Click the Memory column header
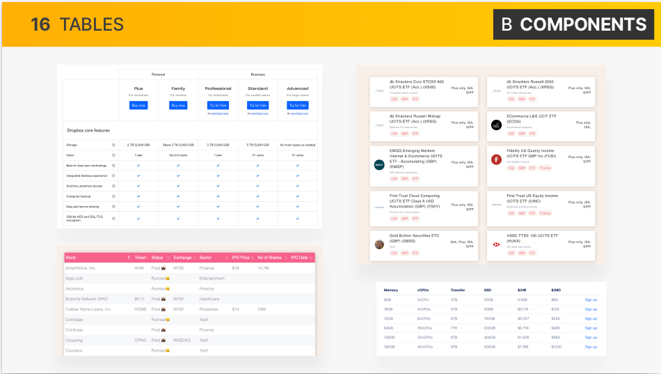 391,290
